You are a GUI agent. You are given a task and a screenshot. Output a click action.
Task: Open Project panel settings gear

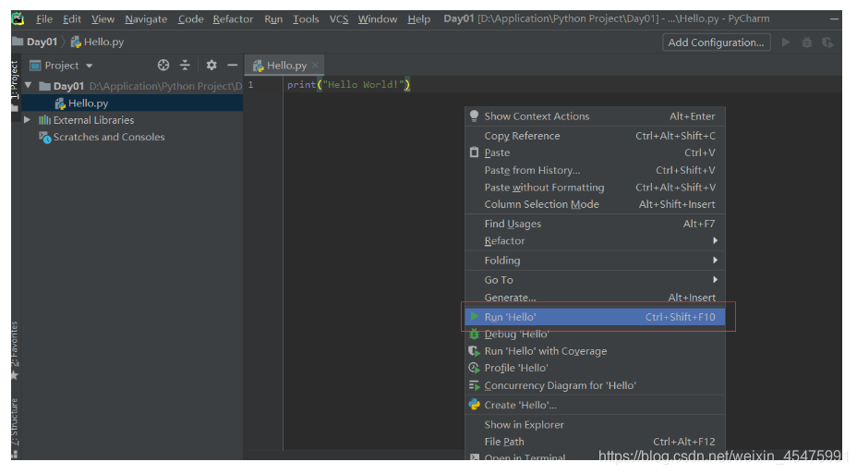211,65
